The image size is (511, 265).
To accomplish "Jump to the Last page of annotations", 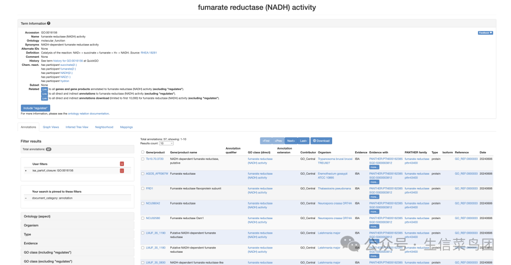I will pyautogui.click(x=303, y=141).
